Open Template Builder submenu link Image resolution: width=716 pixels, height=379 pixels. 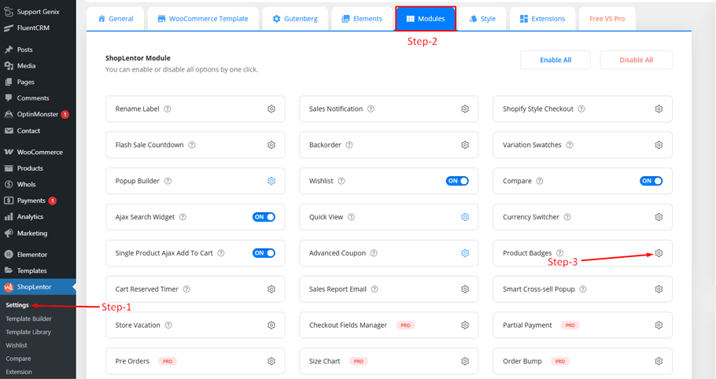click(28, 318)
